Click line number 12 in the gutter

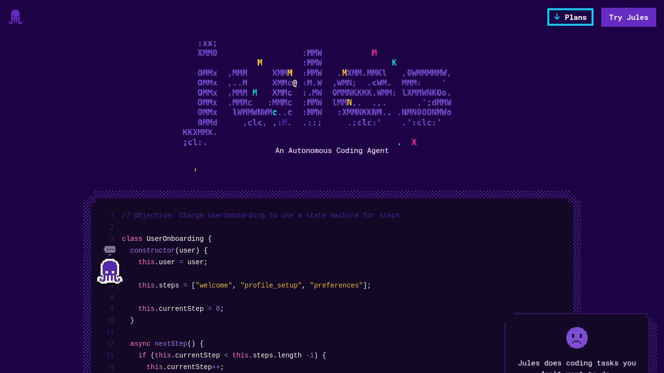tap(110, 343)
